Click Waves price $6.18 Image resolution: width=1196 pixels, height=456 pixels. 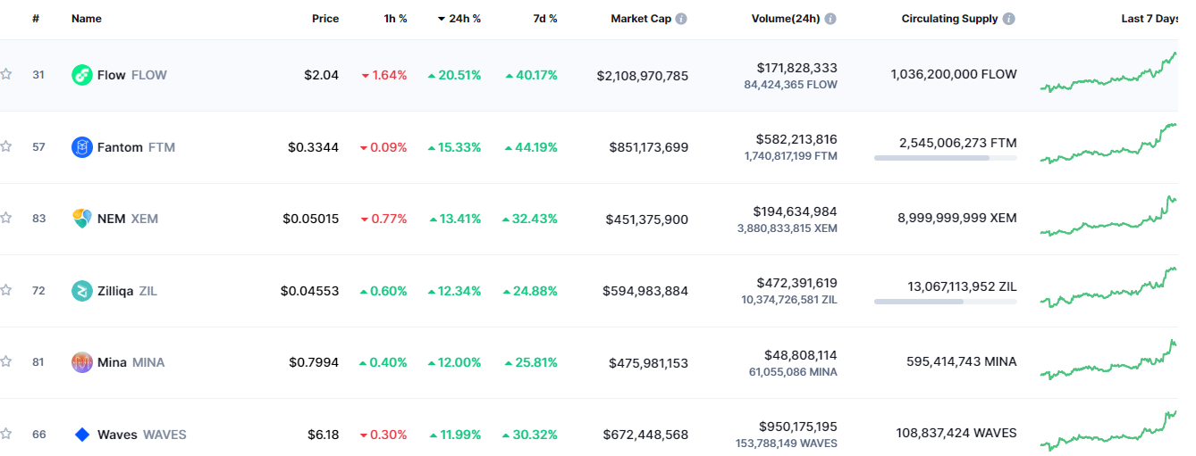pyautogui.click(x=323, y=434)
